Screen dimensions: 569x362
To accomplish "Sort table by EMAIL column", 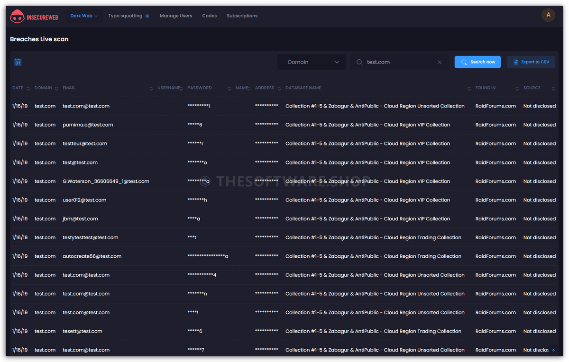I will pyautogui.click(x=151, y=88).
